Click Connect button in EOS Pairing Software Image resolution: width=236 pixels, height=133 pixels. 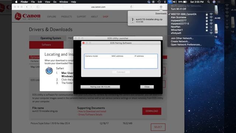[121, 72]
